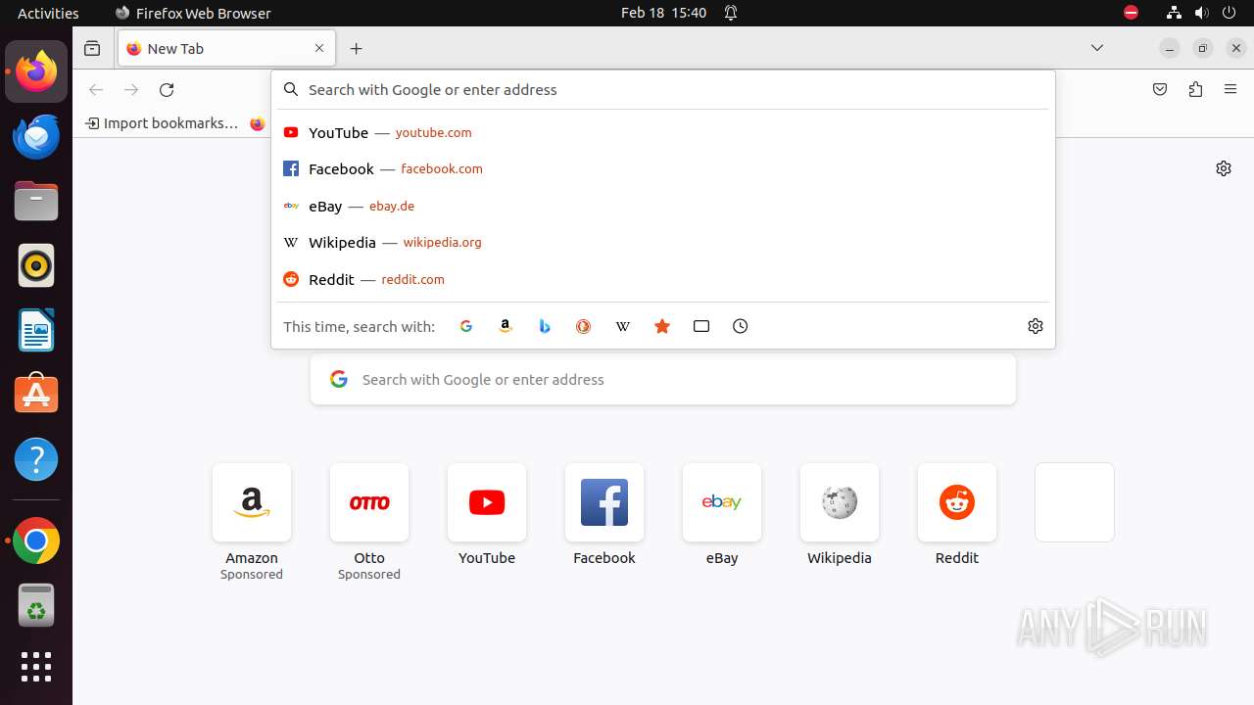Close the New Tab tab
The height and width of the screenshot is (705, 1254).
click(x=319, y=48)
